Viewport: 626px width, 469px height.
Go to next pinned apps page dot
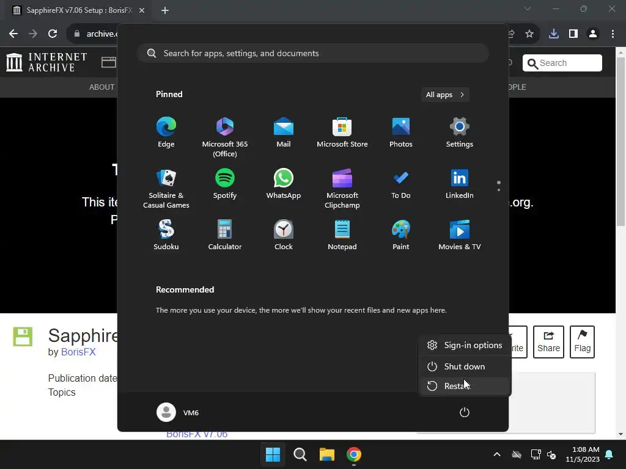(x=499, y=190)
